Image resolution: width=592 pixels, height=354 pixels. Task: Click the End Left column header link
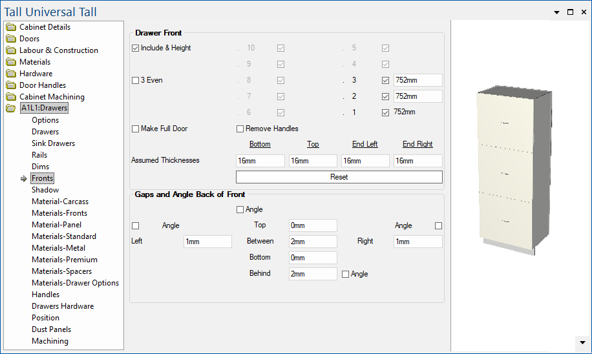[x=365, y=144]
